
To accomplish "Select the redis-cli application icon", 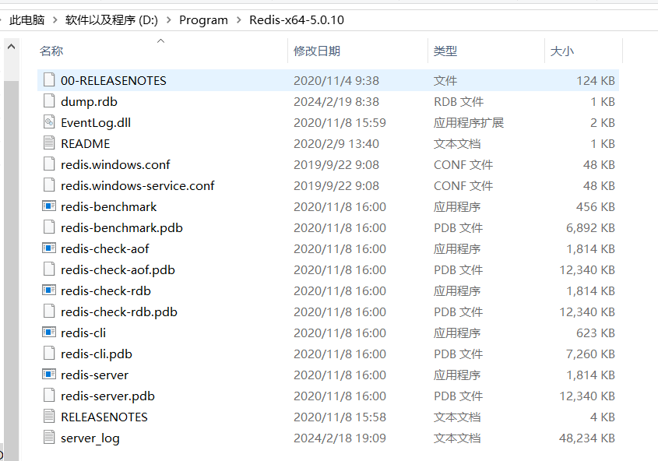I will (49, 333).
